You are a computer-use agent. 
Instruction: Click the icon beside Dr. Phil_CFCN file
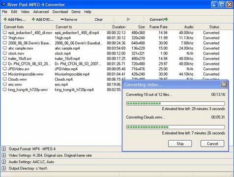(5, 64)
